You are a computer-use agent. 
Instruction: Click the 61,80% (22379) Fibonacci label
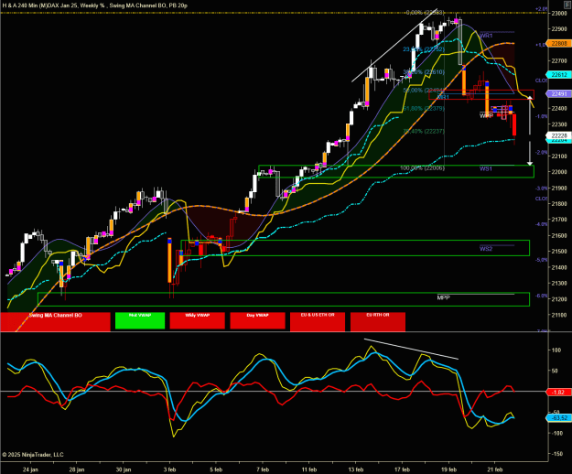tap(424, 109)
